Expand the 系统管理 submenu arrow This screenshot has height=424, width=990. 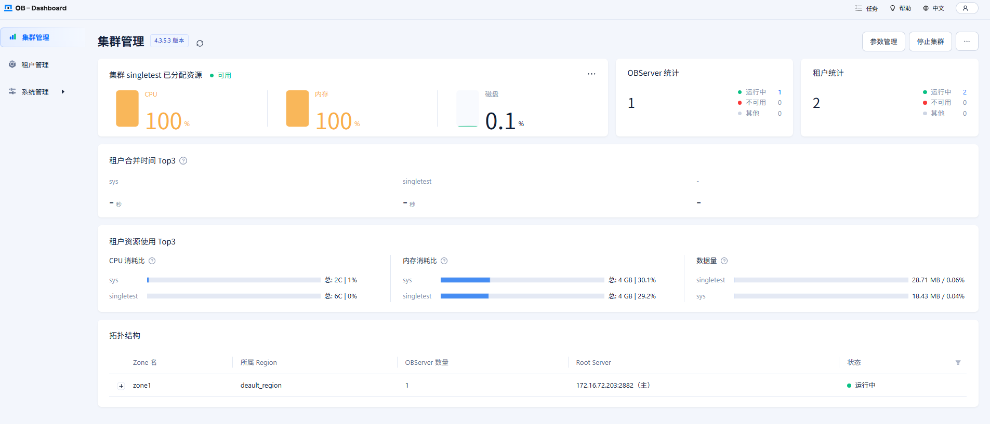click(x=63, y=92)
